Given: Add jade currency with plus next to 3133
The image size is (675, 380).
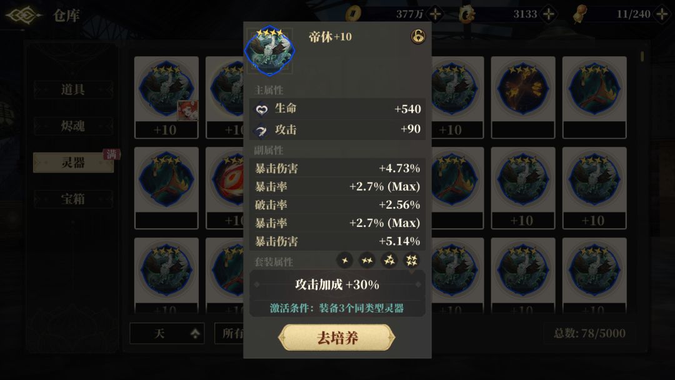Looking at the screenshot, I should [x=549, y=14].
